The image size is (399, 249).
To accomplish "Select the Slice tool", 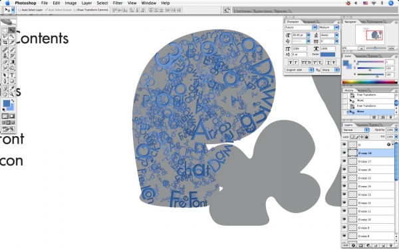I will click(12, 42).
